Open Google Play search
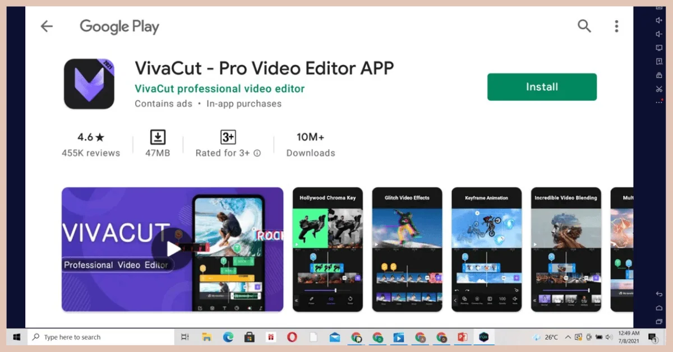Image resolution: width=673 pixels, height=352 pixels. point(584,26)
